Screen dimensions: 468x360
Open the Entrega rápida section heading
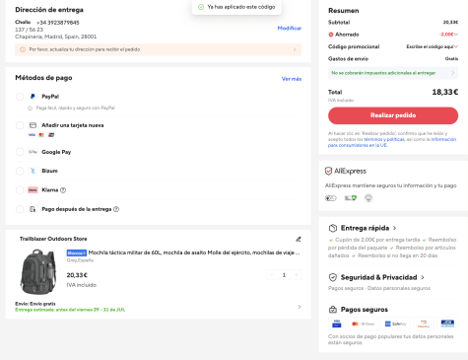pos(365,228)
